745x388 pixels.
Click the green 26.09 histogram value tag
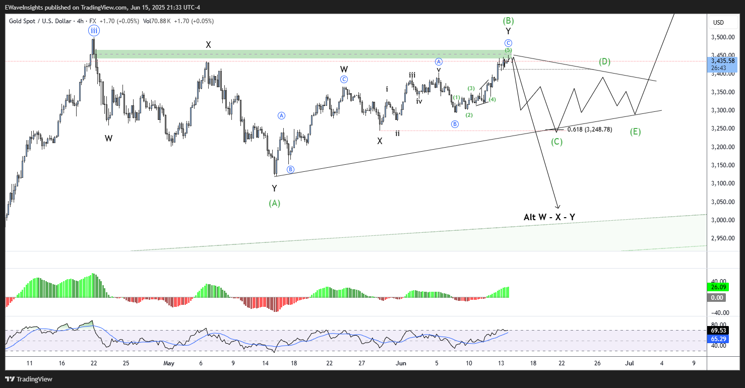point(718,287)
